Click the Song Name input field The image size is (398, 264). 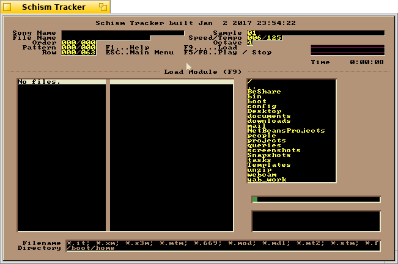[x=123, y=33]
